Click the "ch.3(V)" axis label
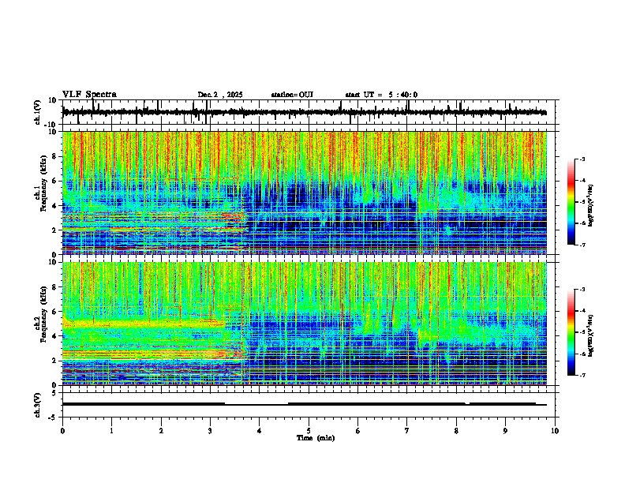The height and width of the screenshot is (483, 625). pyautogui.click(x=37, y=405)
